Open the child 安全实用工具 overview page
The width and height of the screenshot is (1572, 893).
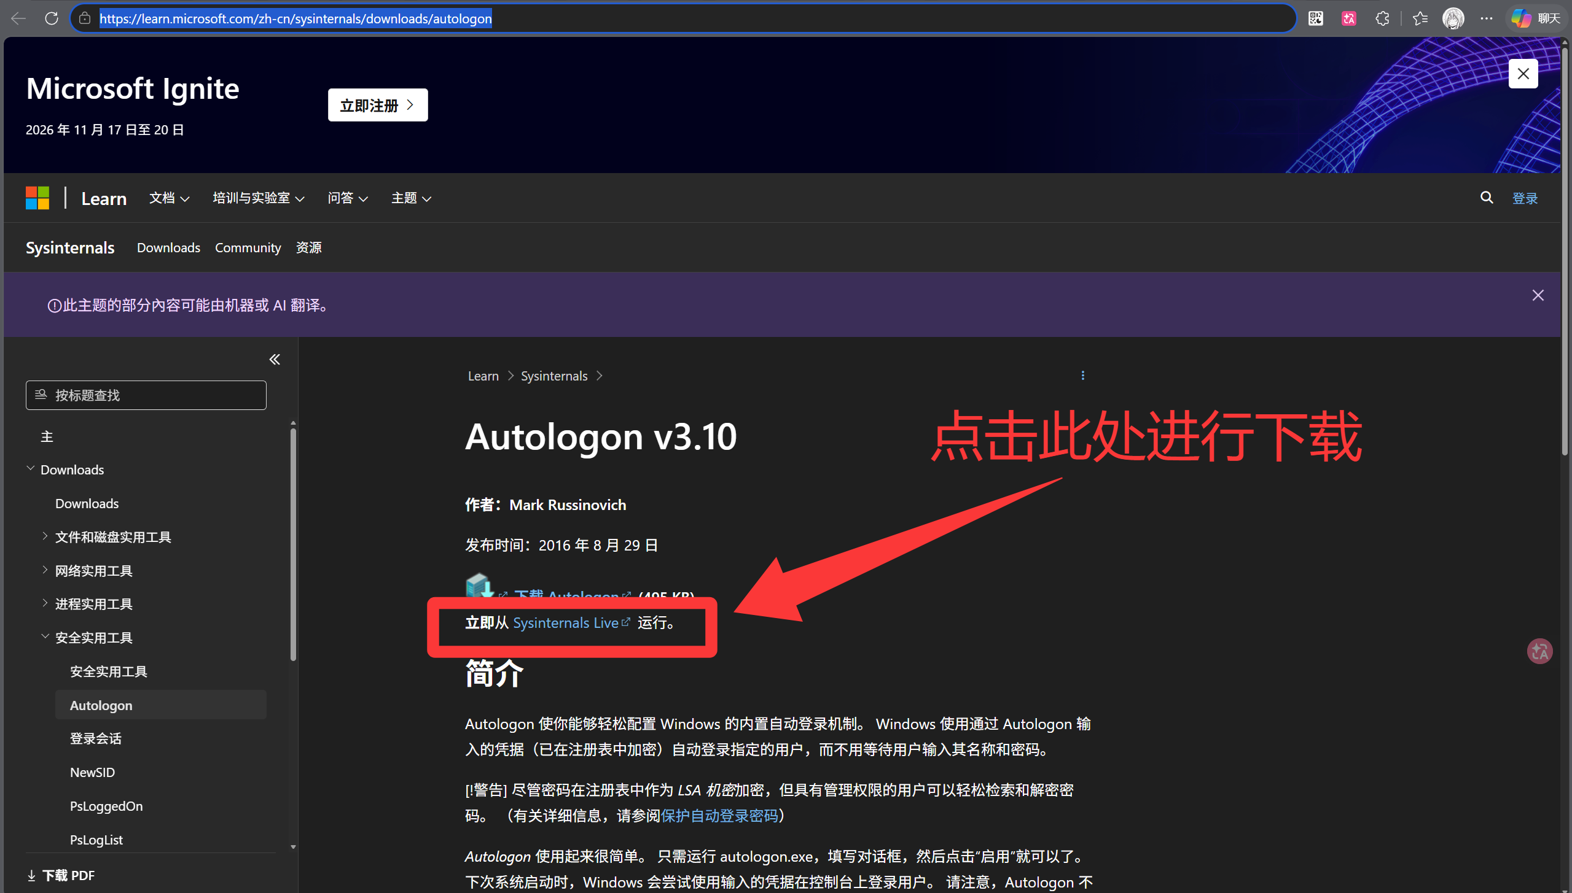tap(109, 672)
